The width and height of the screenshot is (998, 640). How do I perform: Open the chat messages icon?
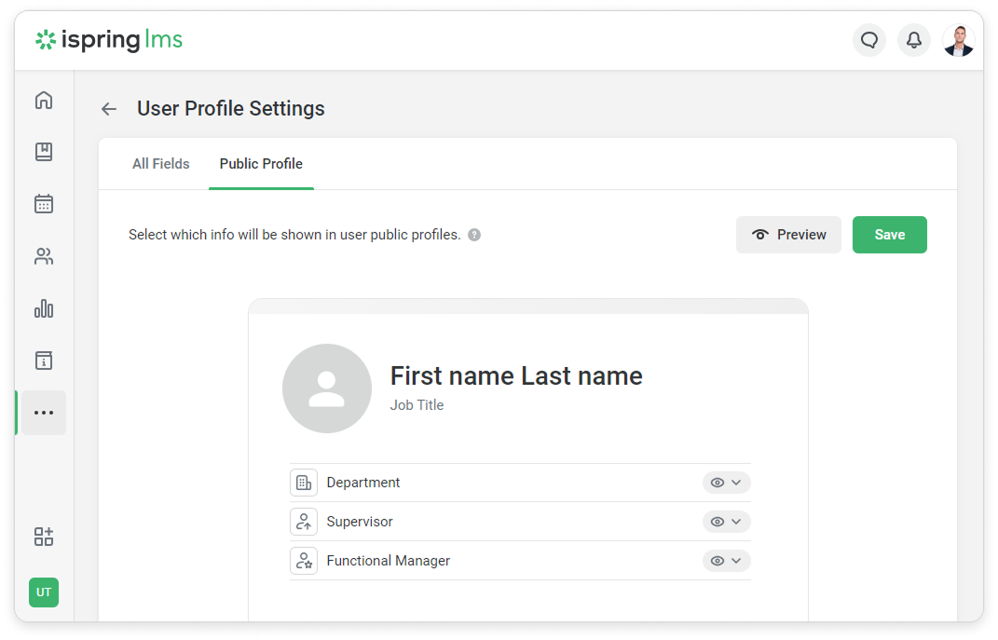pyautogui.click(x=869, y=40)
